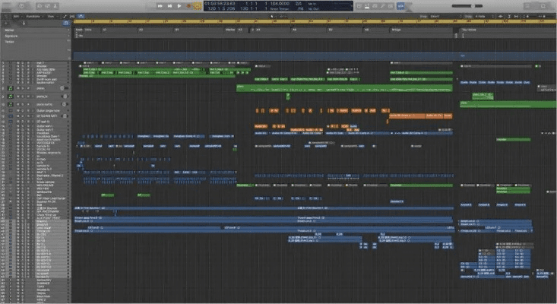
Task: Toggle the piano track on/off switch
Action: pos(65,88)
